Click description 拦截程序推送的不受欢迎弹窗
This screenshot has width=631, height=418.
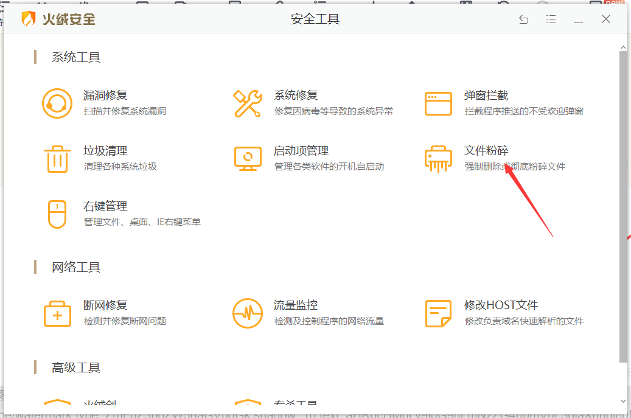(x=524, y=111)
